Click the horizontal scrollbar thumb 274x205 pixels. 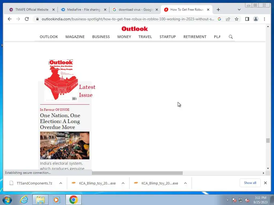[137, 173]
